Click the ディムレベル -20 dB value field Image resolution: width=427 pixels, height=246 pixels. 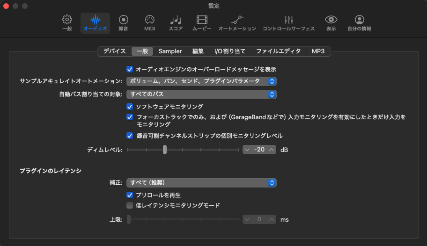(x=259, y=150)
